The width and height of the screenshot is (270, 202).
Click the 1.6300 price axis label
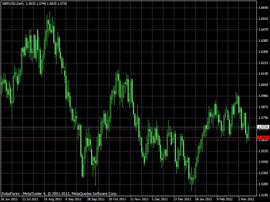(x=263, y=52)
